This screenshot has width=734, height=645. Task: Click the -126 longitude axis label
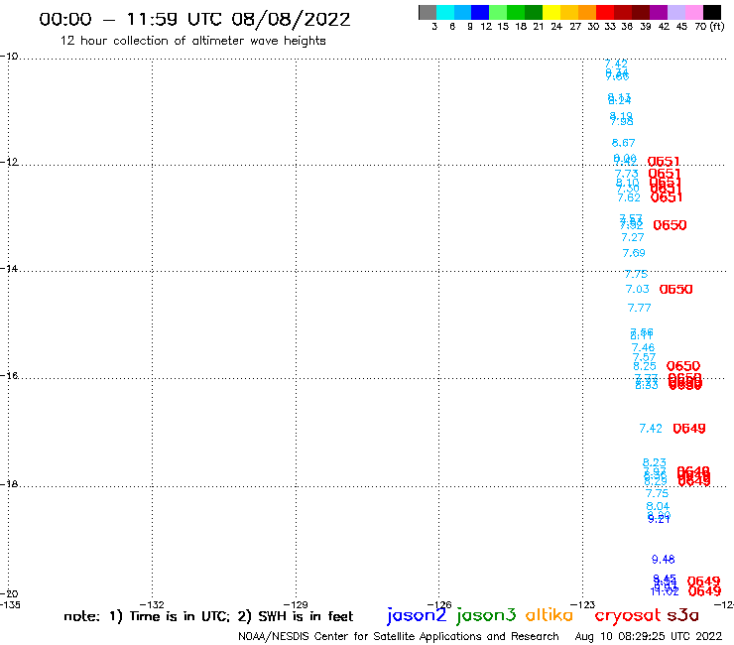click(x=439, y=604)
